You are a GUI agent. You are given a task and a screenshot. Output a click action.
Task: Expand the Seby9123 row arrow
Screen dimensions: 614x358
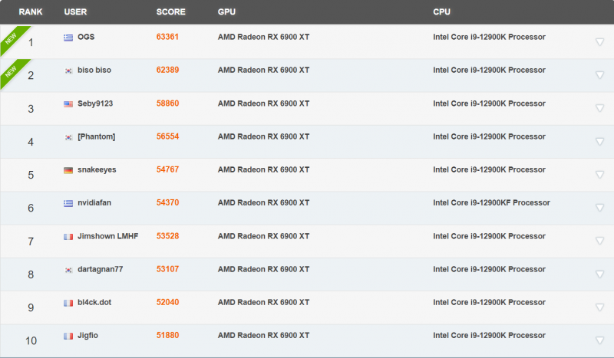pyautogui.click(x=599, y=109)
